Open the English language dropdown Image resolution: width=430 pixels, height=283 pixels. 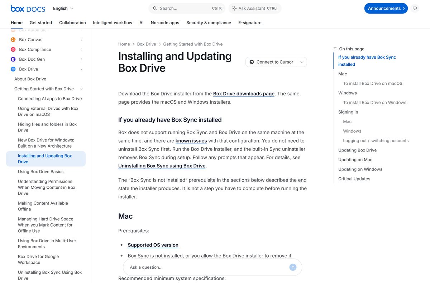click(x=63, y=8)
